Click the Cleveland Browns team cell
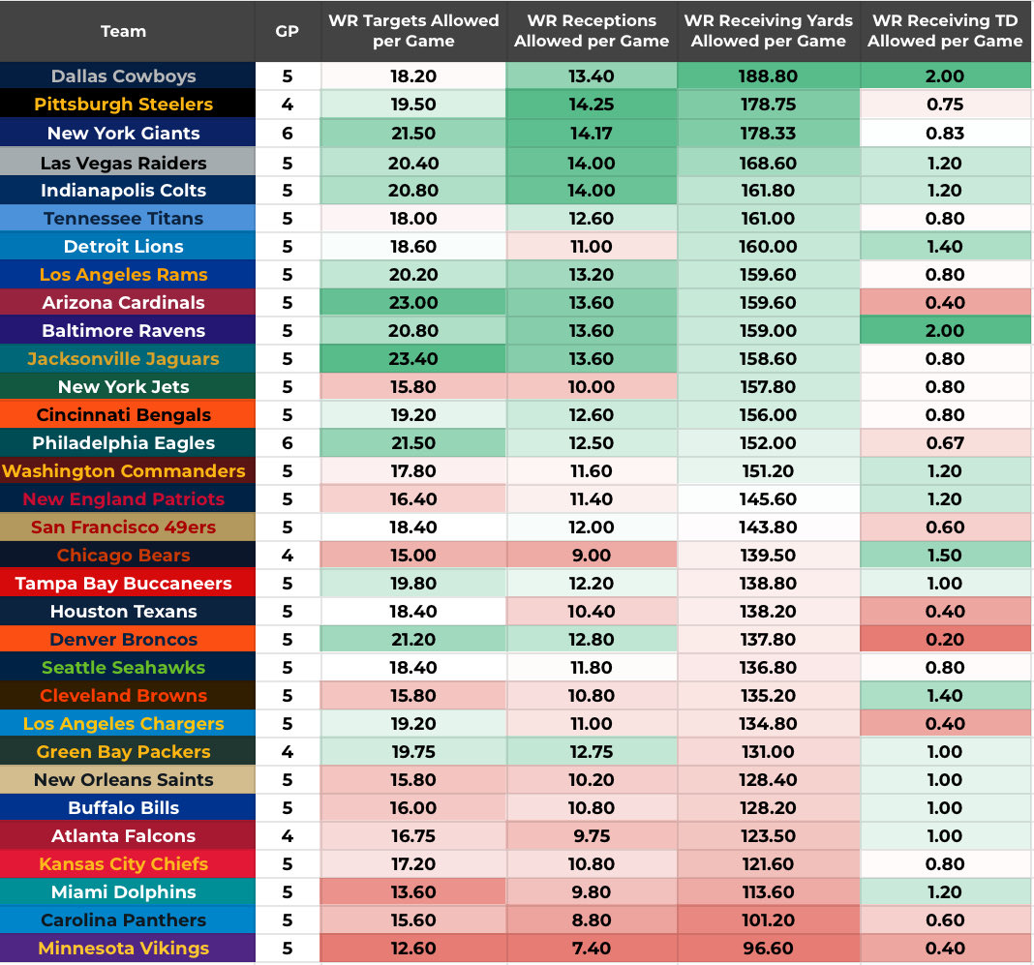Image resolution: width=1034 pixels, height=965 pixels. click(x=127, y=695)
